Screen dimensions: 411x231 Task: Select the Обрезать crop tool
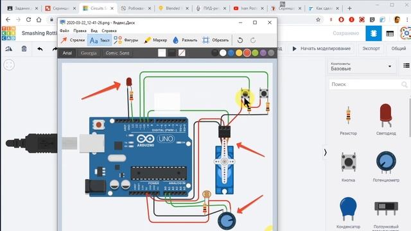tap(216, 40)
